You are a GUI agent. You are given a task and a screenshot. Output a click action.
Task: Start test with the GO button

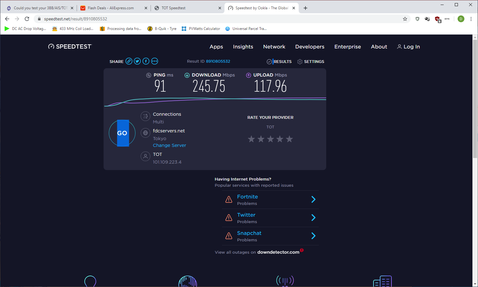[x=122, y=133]
